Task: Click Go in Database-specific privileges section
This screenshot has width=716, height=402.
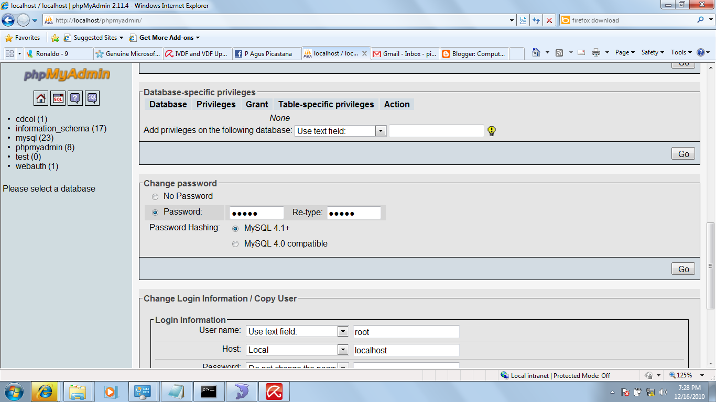Action: tap(684, 154)
